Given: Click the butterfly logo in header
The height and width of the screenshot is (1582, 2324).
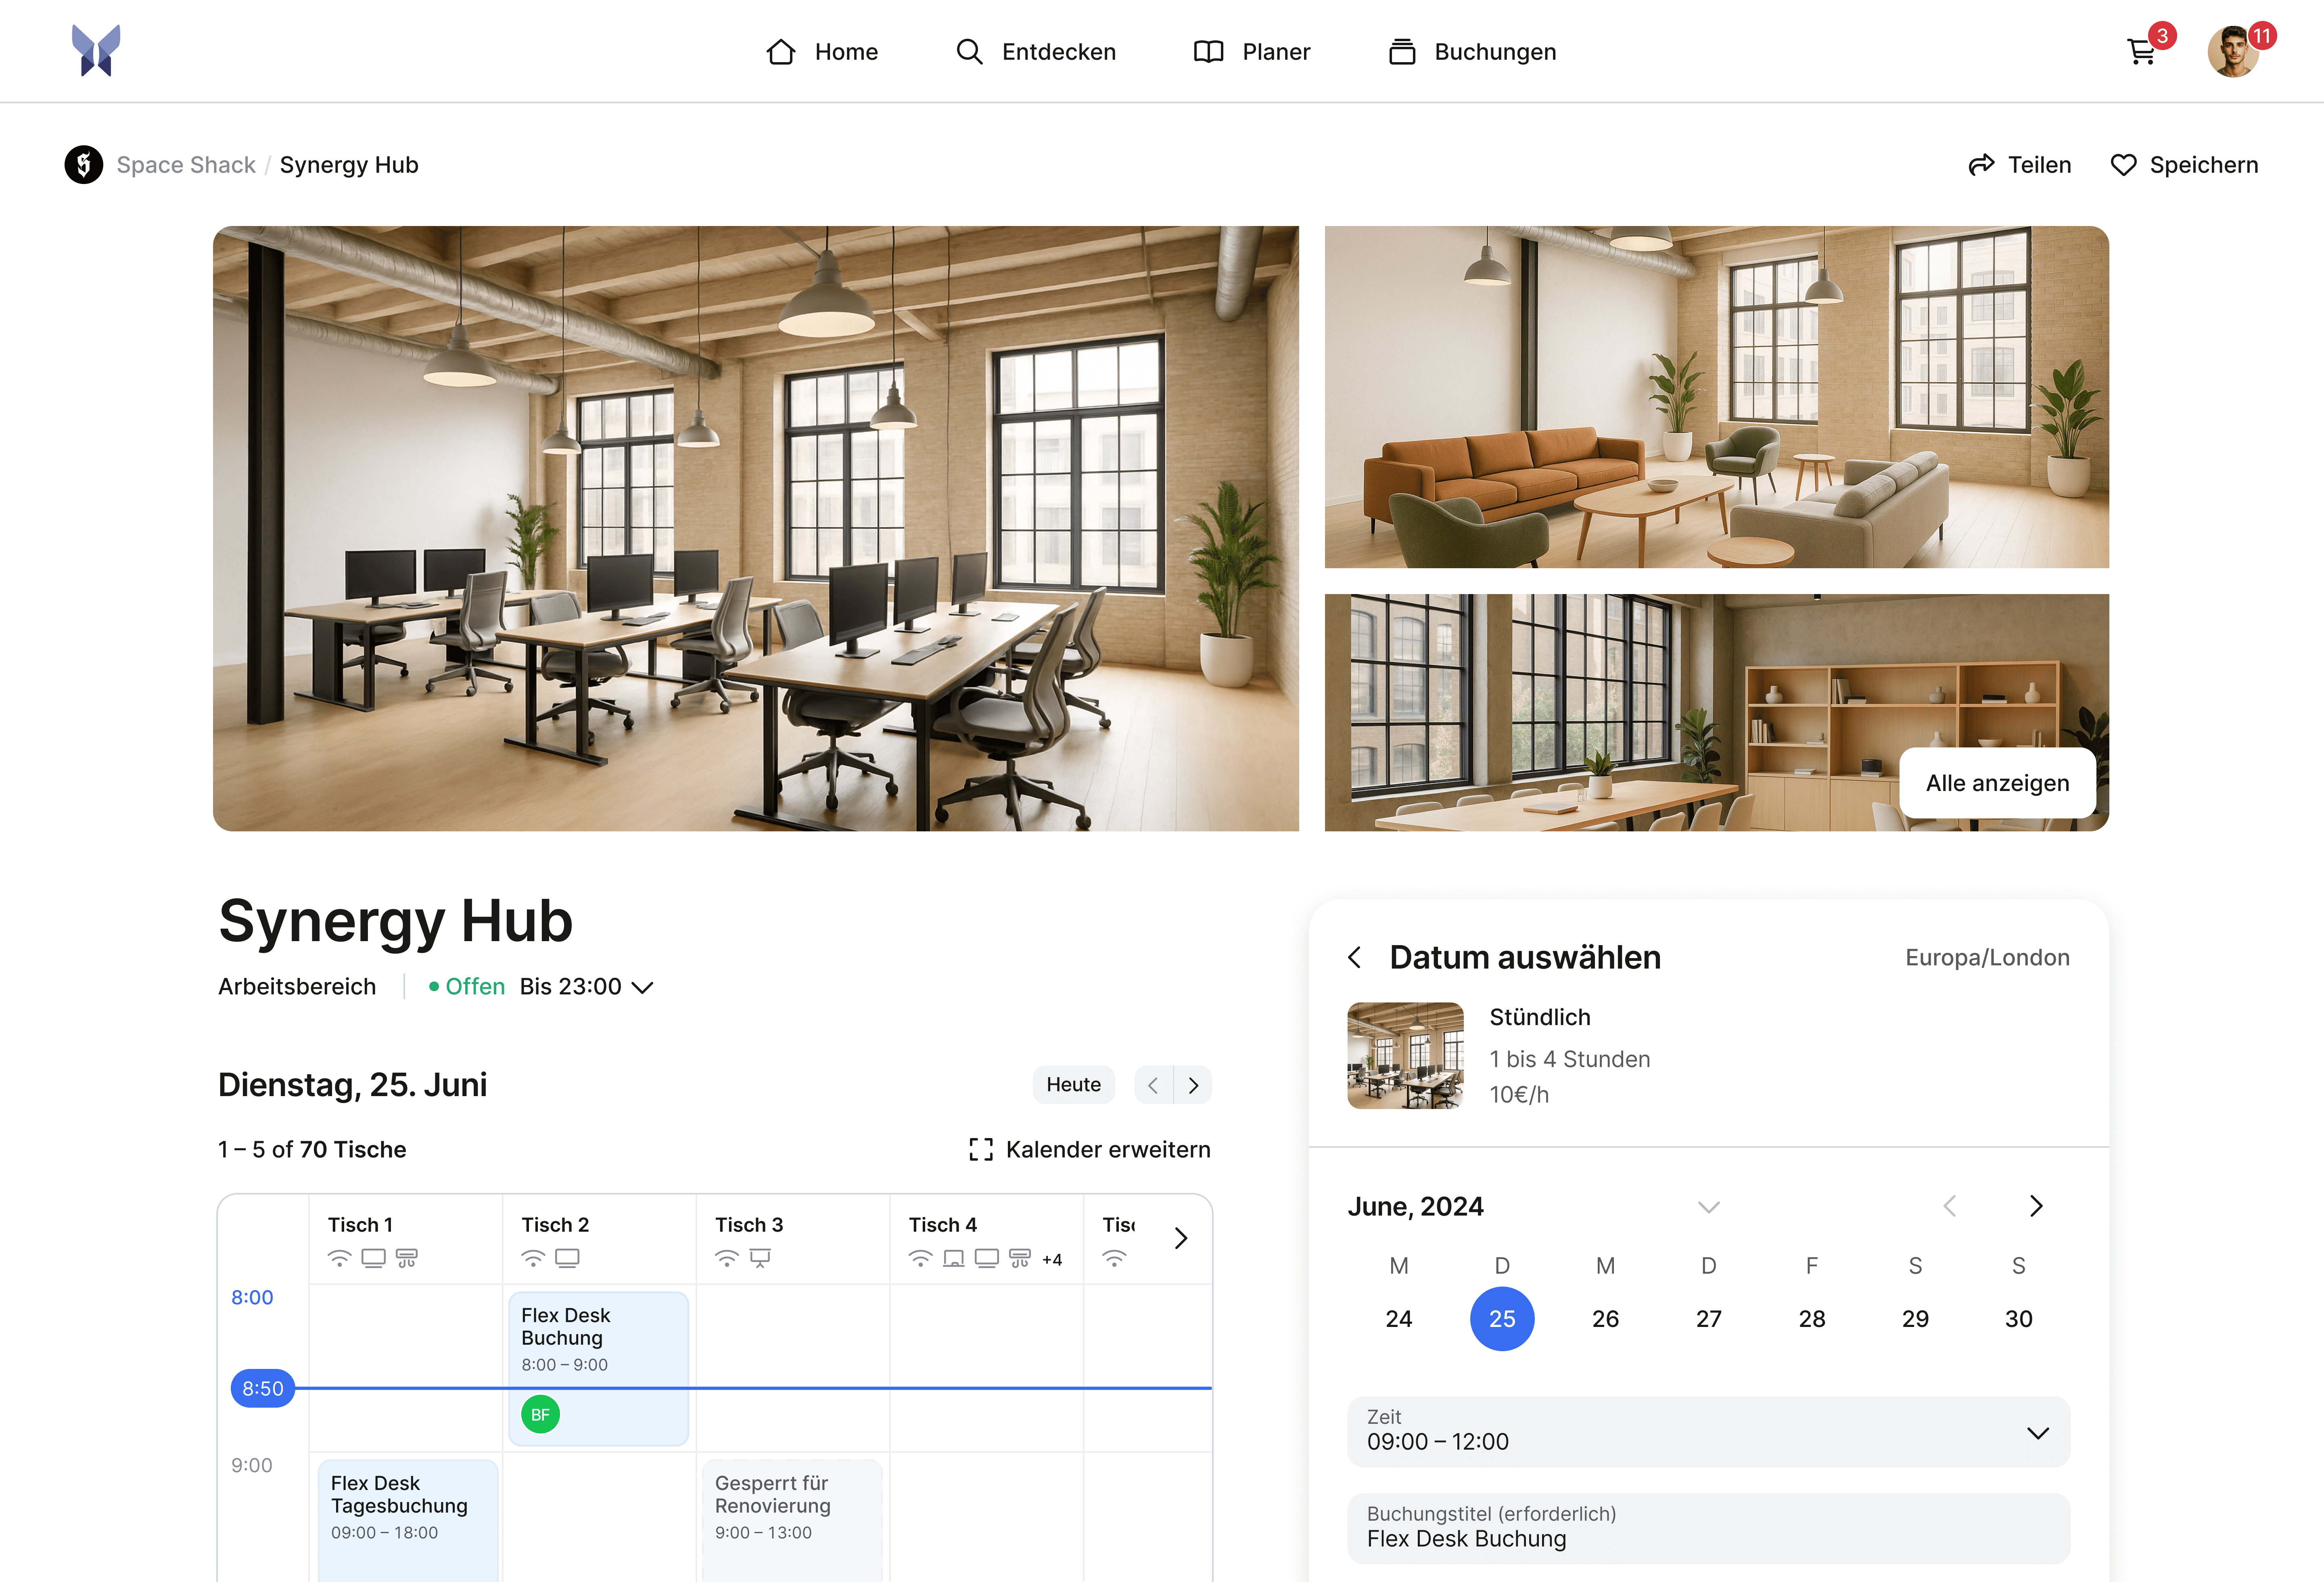Looking at the screenshot, I should (96, 51).
